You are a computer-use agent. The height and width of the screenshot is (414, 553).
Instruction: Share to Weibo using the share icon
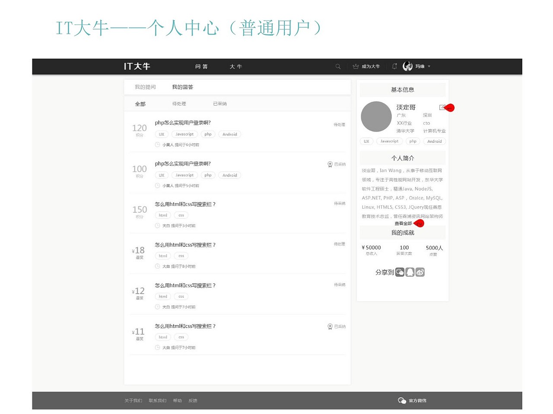(x=420, y=272)
